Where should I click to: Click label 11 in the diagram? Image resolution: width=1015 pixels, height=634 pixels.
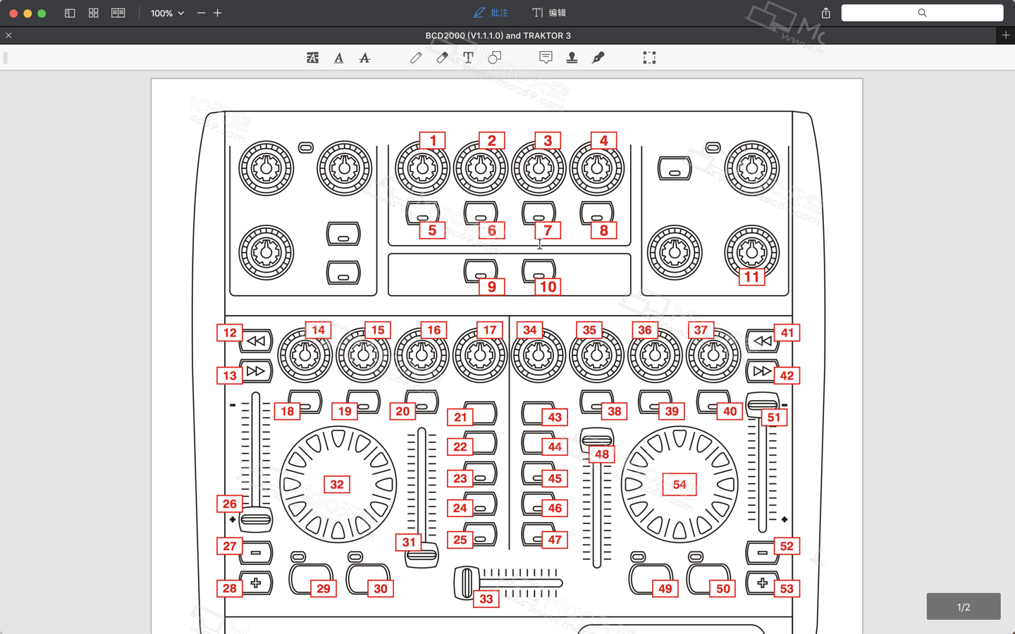pyautogui.click(x=751, y=277)
